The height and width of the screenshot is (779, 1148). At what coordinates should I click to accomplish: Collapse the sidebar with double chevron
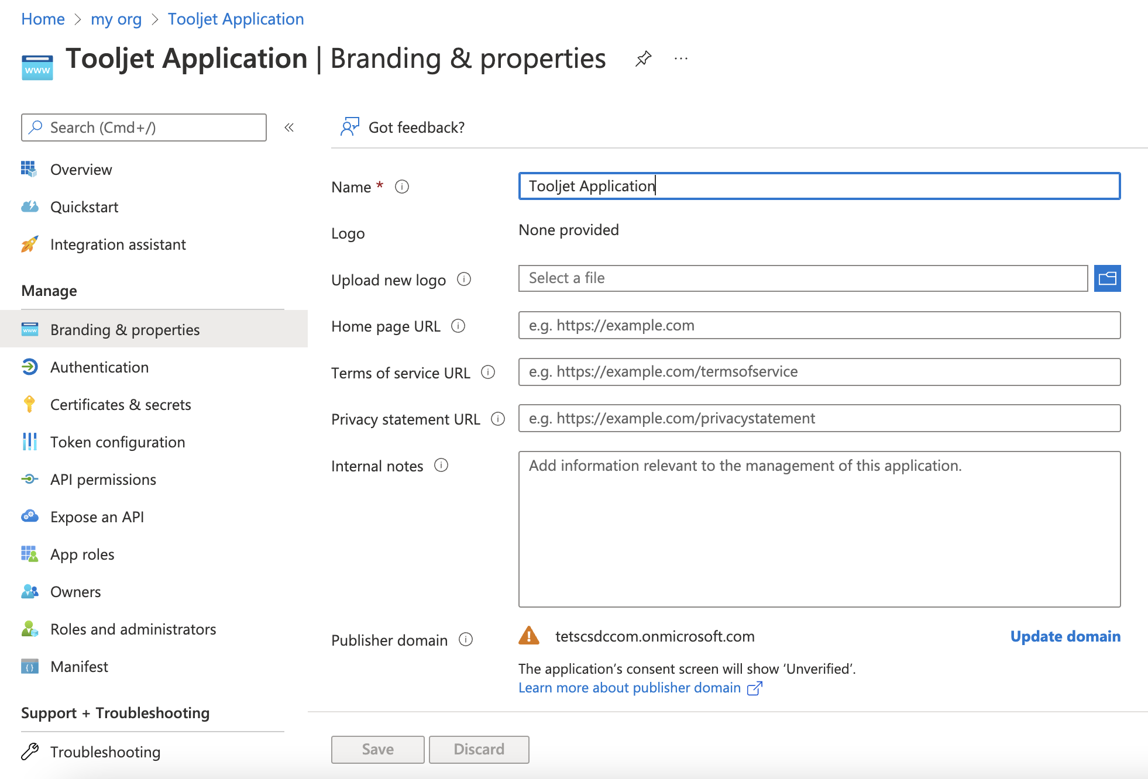pos(289,127)
